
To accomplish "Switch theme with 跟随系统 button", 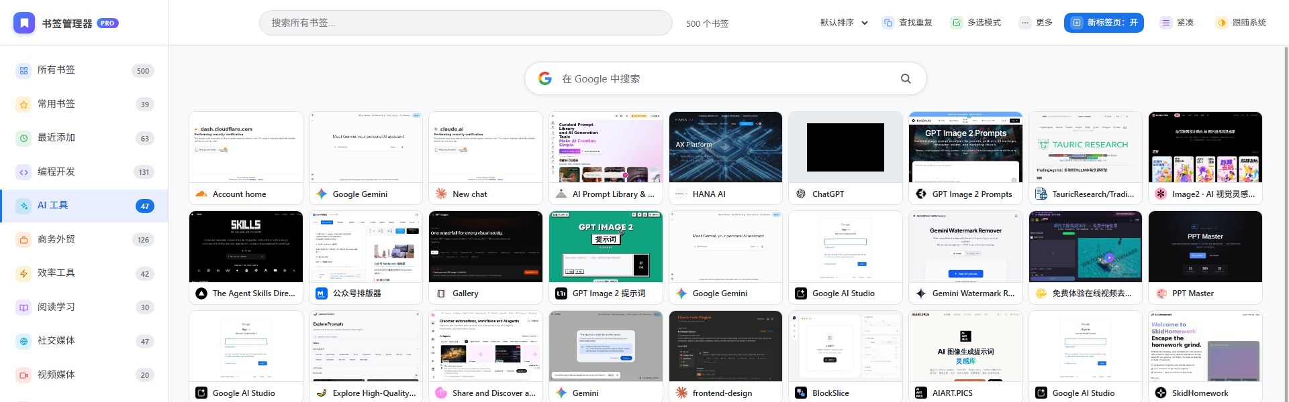I will click(x=1241, y=23).
